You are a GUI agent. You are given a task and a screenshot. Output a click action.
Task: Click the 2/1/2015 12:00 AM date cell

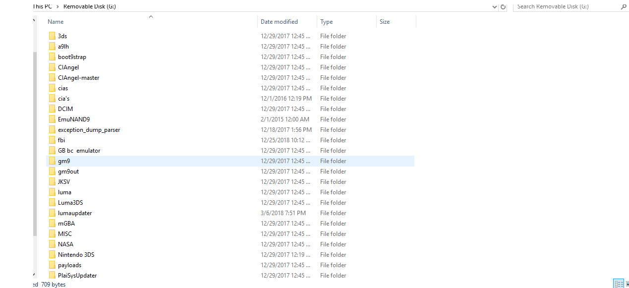click(285, 119)
